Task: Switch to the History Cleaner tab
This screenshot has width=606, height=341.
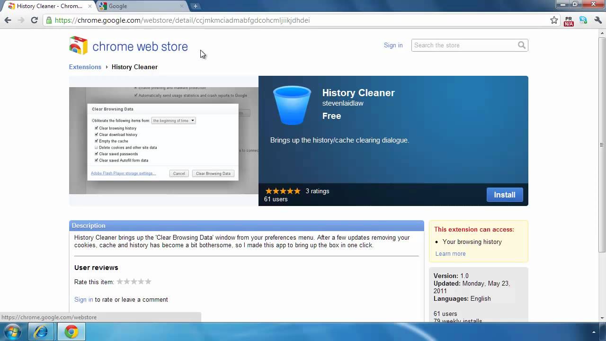Action: click(49, 6)
